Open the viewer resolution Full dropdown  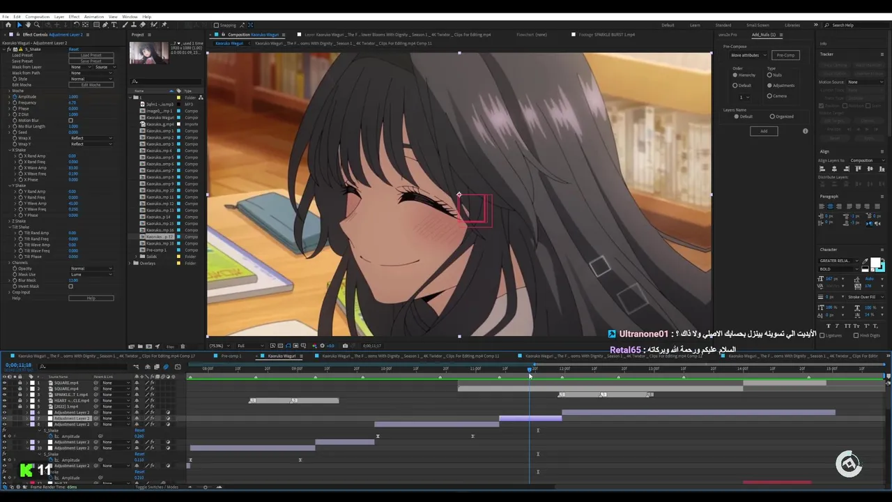[250, 346]
